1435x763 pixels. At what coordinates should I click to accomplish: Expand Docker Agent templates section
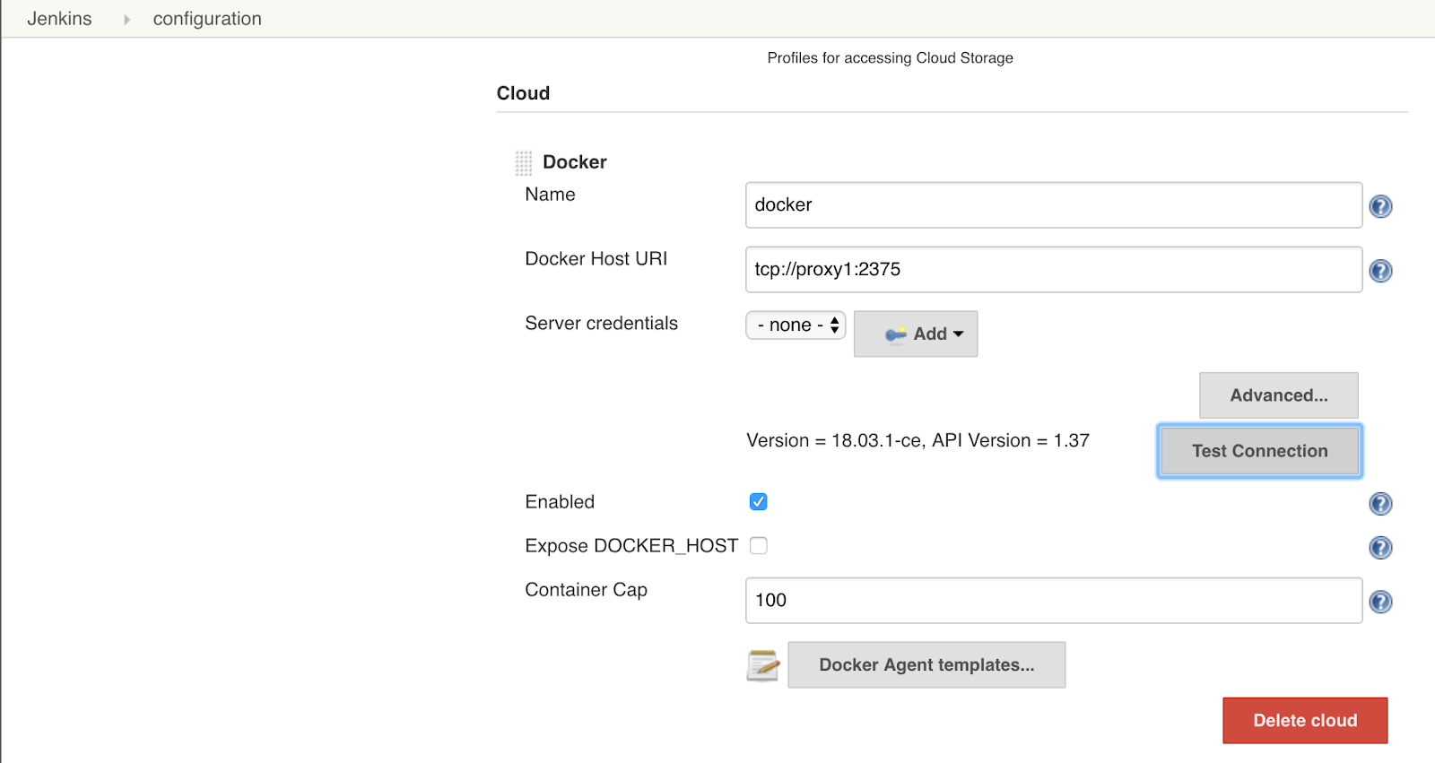[x=926, y=665]
